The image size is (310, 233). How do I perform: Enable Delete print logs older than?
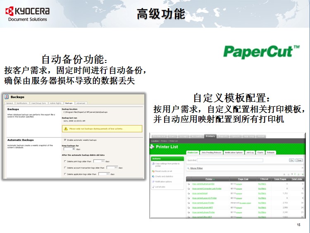65,161
